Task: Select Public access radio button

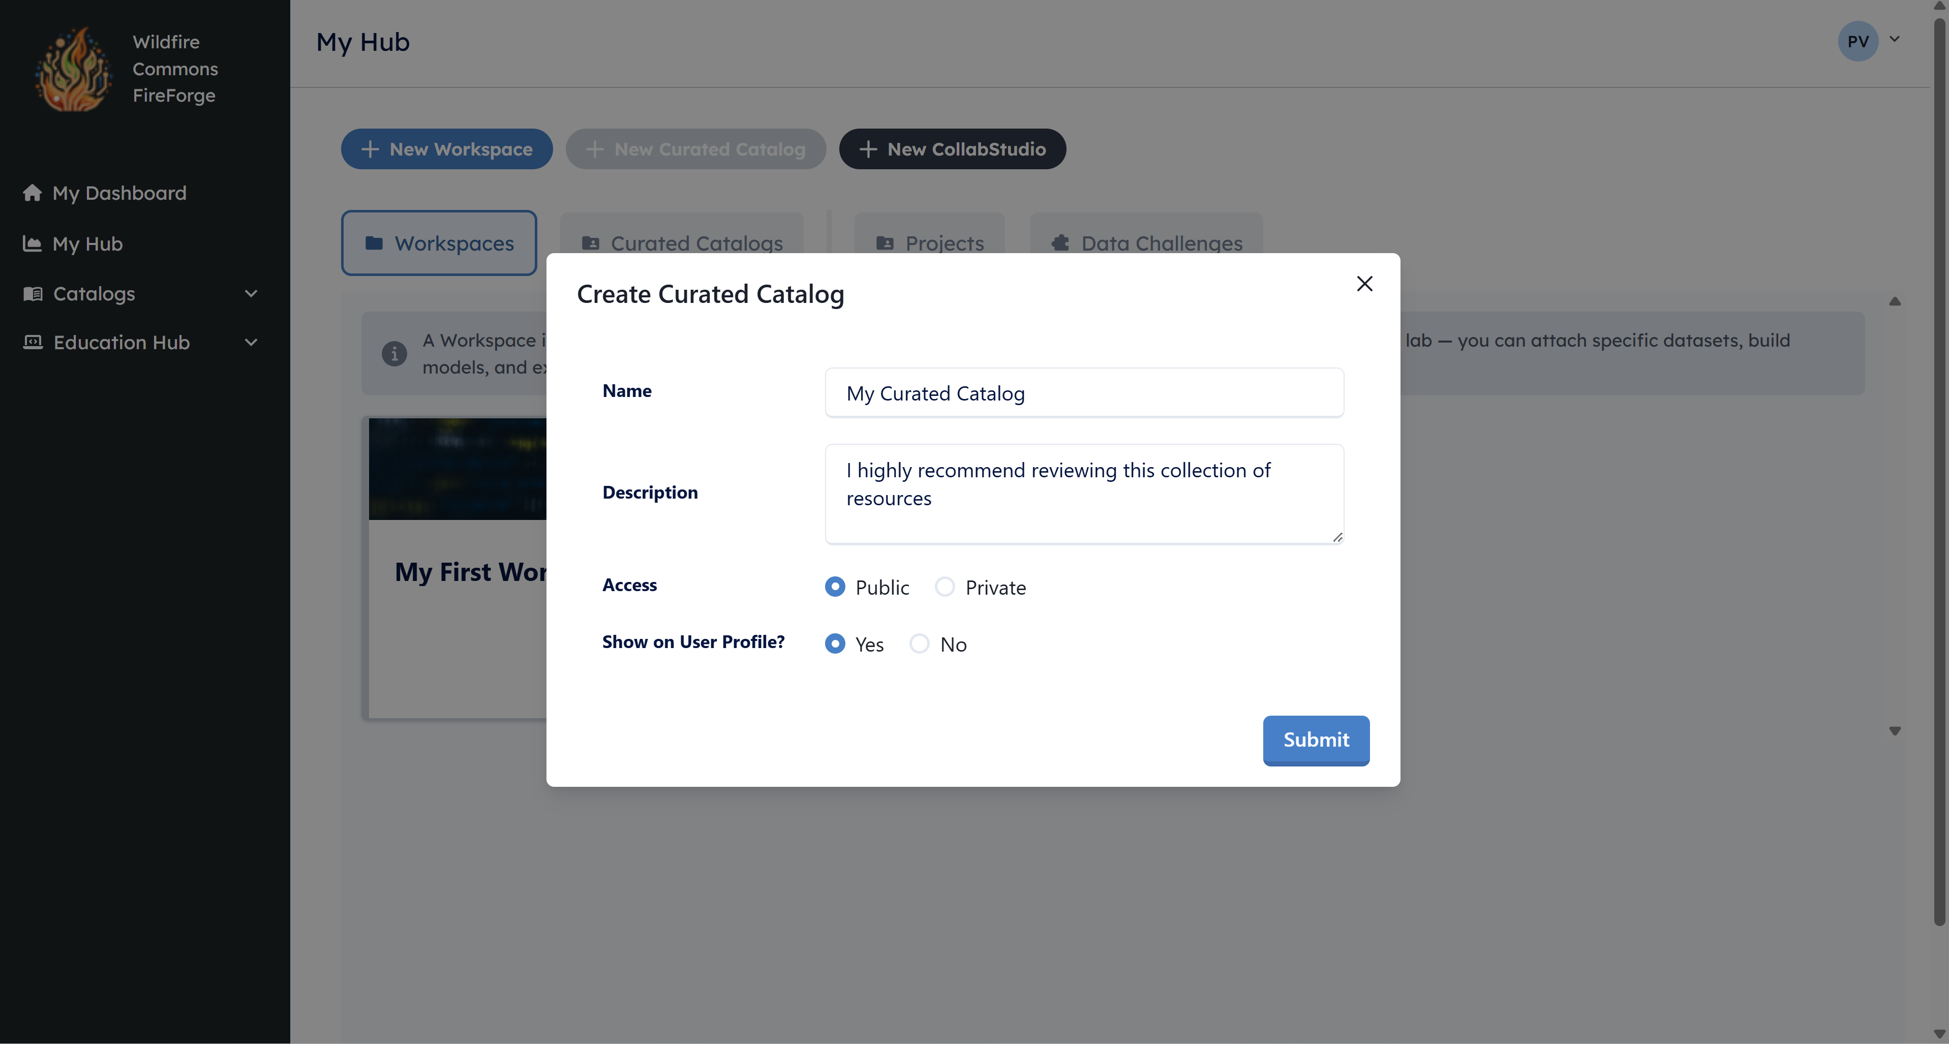Action: pos(835,587)
